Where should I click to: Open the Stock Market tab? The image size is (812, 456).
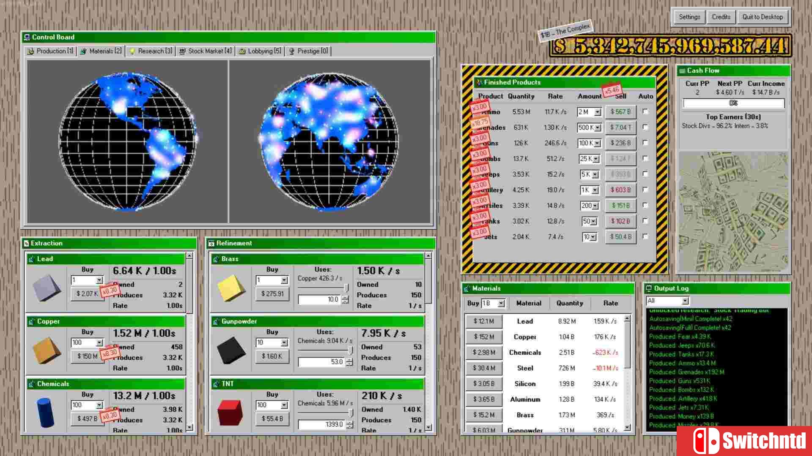[x=206, y=51]
